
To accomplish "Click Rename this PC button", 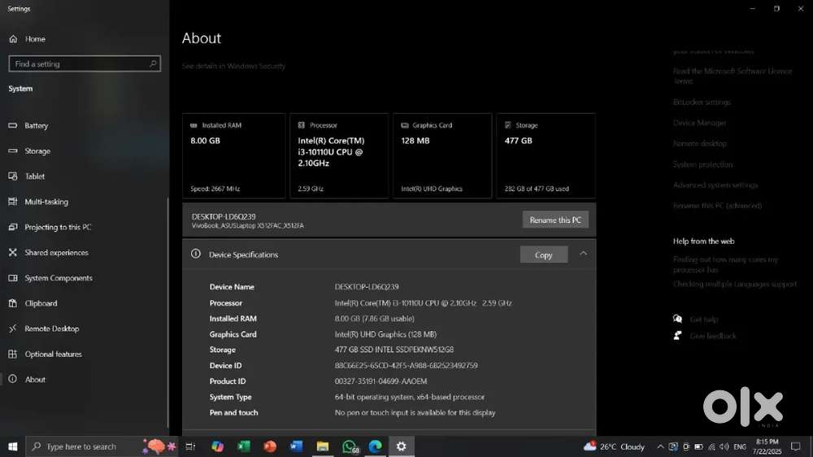I will (555, 220).
